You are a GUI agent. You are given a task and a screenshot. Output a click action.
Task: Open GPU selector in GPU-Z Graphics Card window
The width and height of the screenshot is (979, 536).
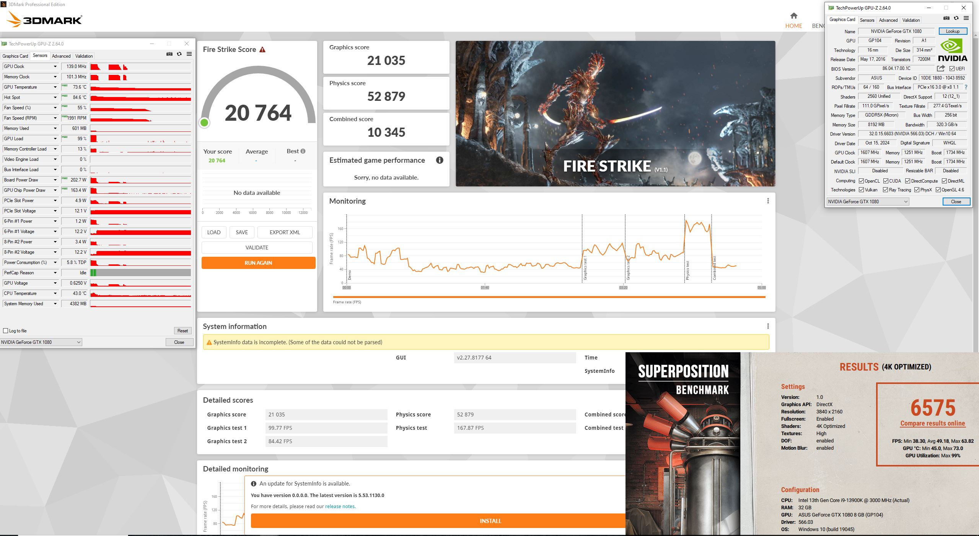(x=867, y=202)
